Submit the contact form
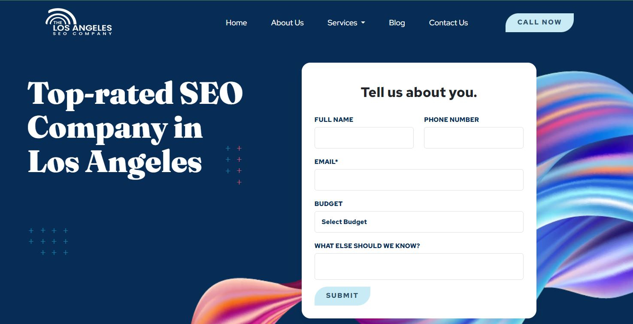 coord(342,296)
